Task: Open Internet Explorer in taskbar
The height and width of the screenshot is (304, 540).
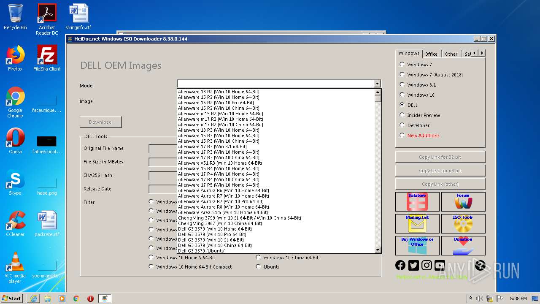Action: coord(33,299)
